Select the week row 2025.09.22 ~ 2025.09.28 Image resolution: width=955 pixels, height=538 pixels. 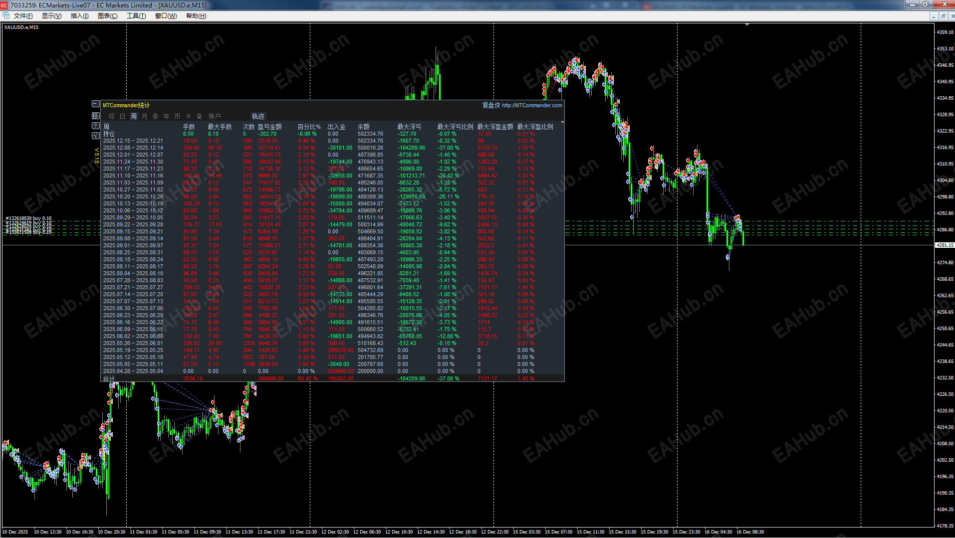332,224
